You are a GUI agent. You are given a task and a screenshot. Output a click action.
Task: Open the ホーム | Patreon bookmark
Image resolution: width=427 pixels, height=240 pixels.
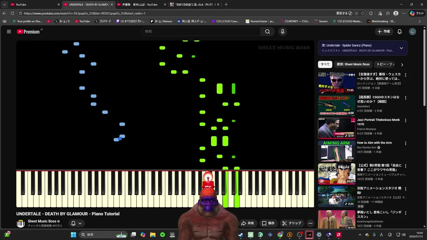tap(161, 21)
